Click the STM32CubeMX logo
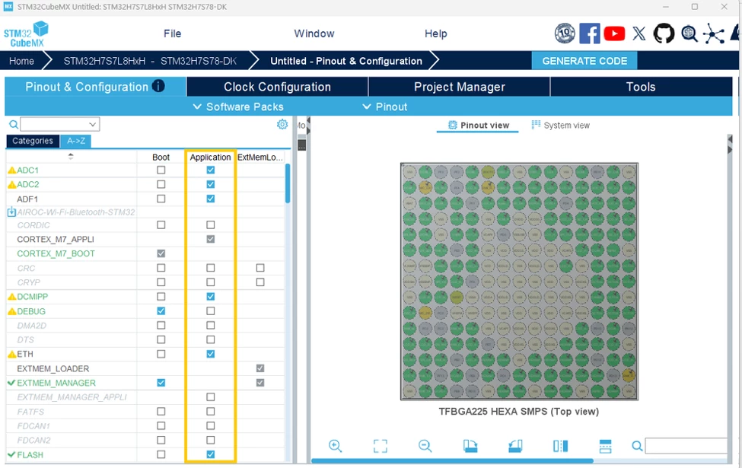This screenshot has width=742, height=468. coord(26,34)
